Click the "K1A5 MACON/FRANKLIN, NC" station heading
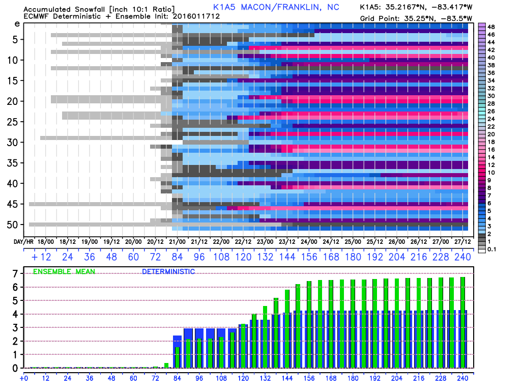The height and width of the screenshot is (391, 521). click(x=276, y=7)
